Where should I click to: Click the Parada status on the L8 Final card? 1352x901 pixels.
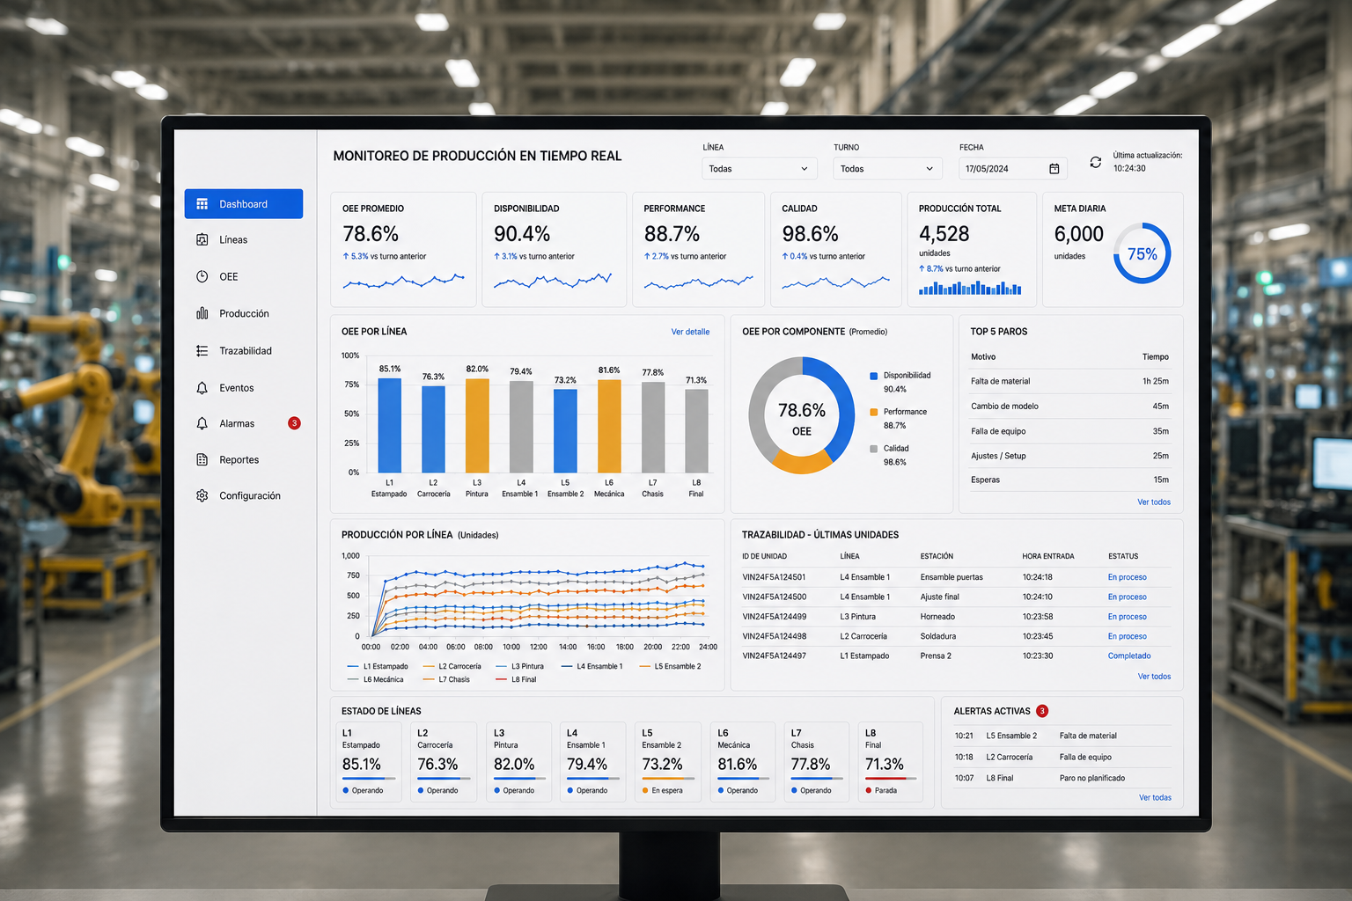click(x=881, y=791)
